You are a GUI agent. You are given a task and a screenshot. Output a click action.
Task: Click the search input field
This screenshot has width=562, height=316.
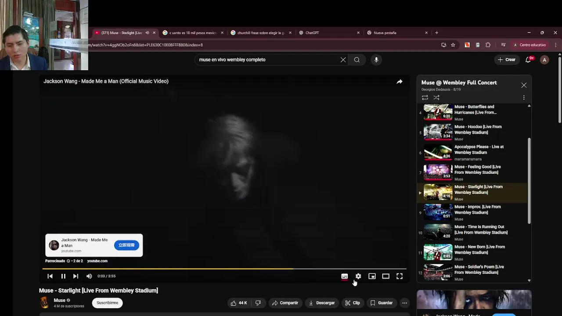(268, 60)
